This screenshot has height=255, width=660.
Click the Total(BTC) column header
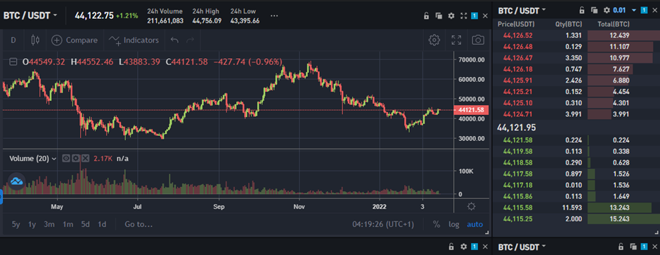click(614, 25)
